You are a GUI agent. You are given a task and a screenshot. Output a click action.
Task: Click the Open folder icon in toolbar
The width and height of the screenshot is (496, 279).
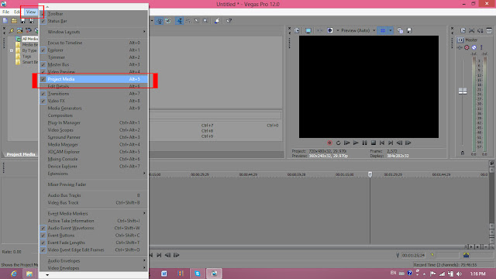point(14,21)
